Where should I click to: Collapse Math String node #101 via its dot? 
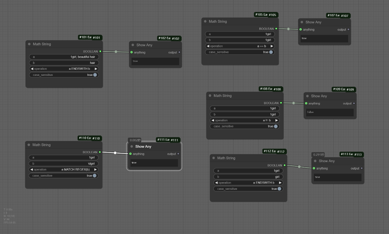click(x=29, y=44)
